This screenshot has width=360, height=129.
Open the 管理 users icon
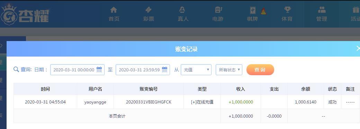[322, 10]
